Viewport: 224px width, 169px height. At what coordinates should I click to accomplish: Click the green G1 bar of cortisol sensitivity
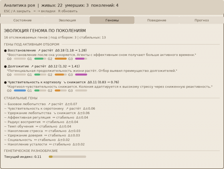[x=40, y=90]
